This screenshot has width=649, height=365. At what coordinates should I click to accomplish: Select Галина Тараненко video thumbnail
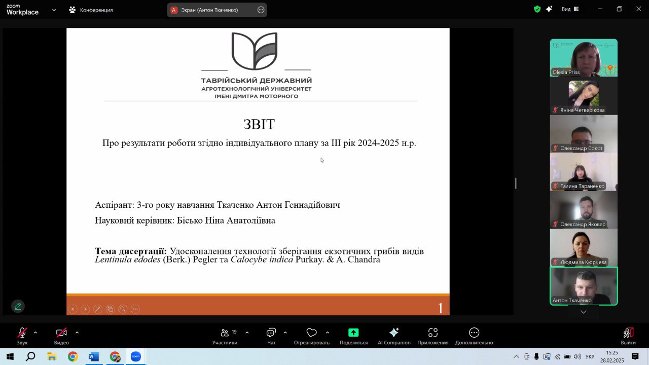(x=584, y=172)
